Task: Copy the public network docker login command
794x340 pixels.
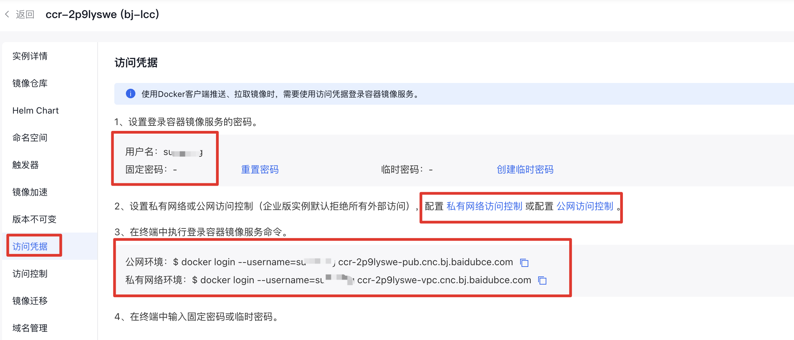Action: 524,262
